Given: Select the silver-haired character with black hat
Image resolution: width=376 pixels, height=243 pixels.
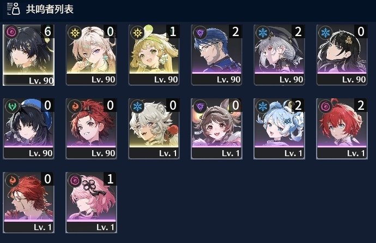Looking at the screenshot, I should [x=279, y=55].
